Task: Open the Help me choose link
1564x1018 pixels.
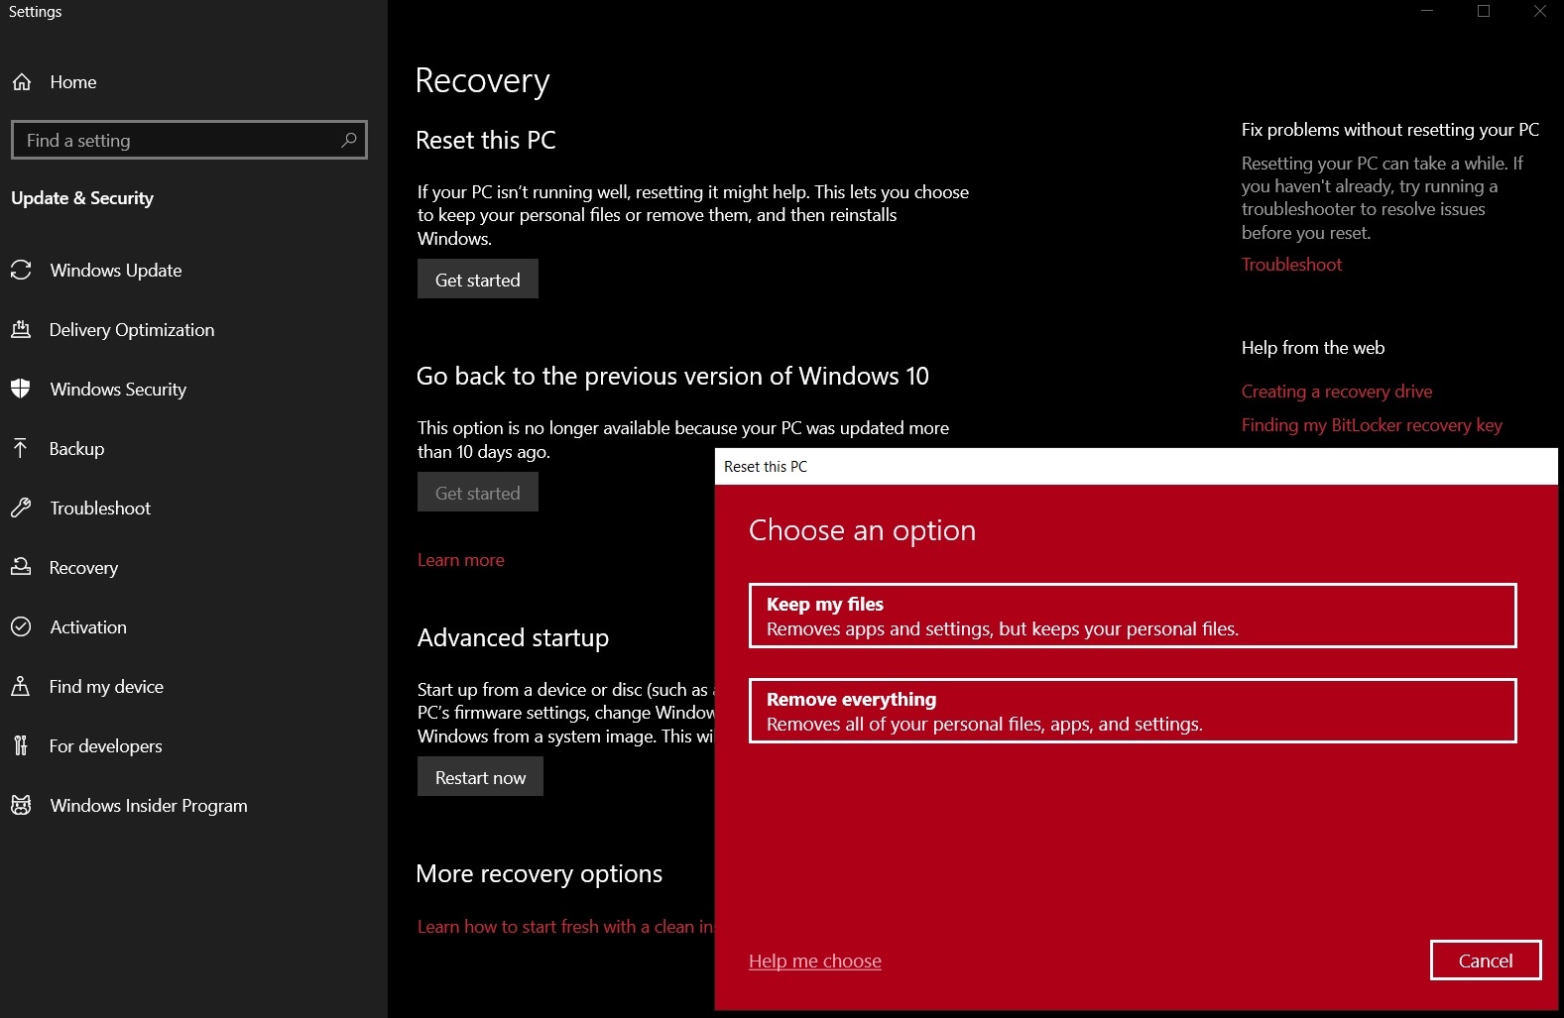Action: pyautogui.click(x=814, y=961)
